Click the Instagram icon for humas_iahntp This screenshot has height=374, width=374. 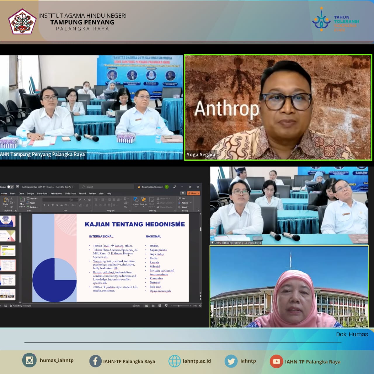[29, 360]
